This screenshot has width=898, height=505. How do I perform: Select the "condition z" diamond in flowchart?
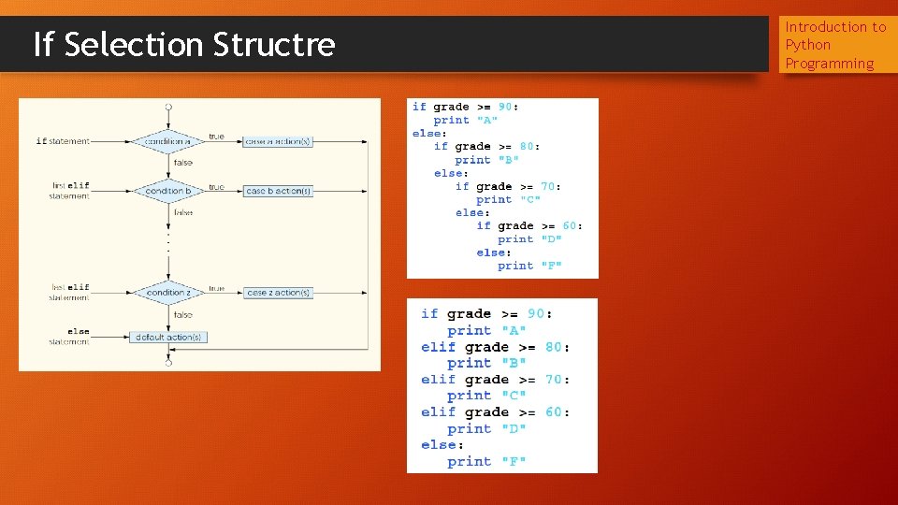[x=167, y=293]
